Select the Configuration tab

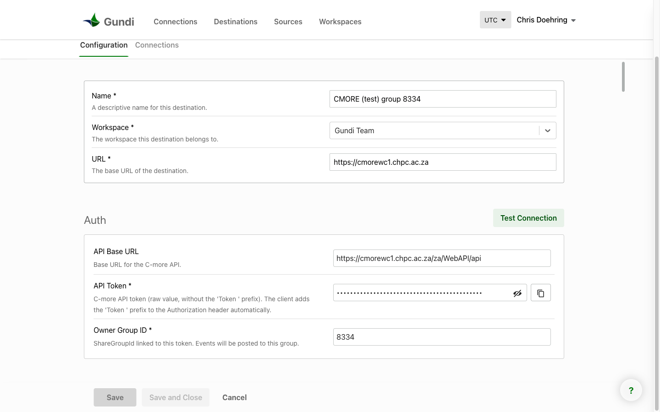104,45
